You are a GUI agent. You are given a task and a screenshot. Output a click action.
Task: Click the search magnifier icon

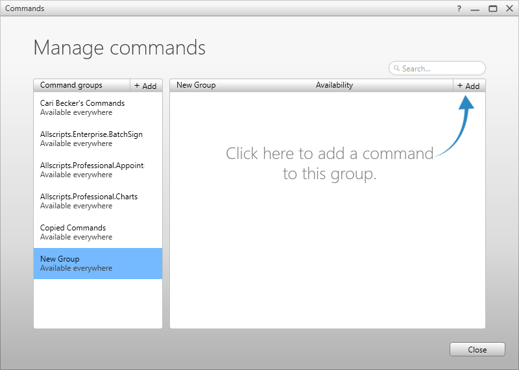tap(396, 68)
